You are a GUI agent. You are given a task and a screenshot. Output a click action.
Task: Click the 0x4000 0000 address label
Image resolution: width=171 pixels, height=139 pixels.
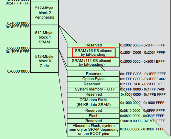pyautogui.click(x=18, y=23)
